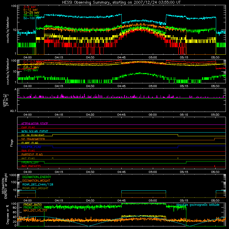229x229 pixels.
Task: Click the '60' tick on the Degrees axis
Action: [x=15, y=212]
